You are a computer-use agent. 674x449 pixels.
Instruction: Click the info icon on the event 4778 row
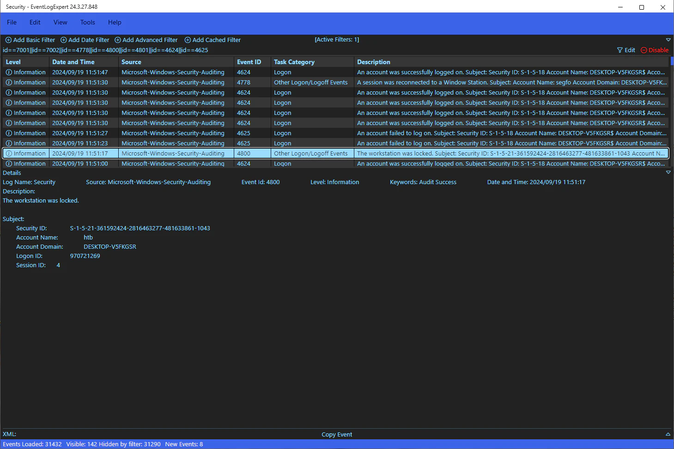(x=9, y=83)
